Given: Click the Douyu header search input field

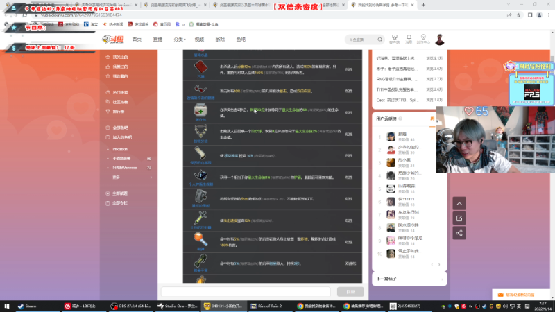Looking at the screenshot, I should 361,40.
